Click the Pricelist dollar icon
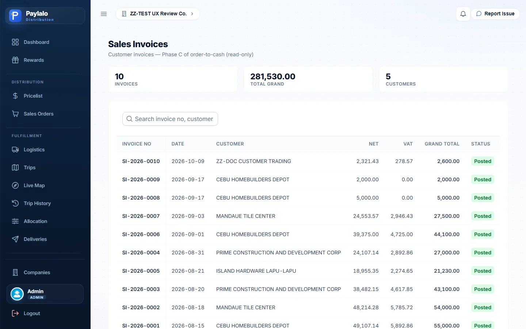 point(15,96)
